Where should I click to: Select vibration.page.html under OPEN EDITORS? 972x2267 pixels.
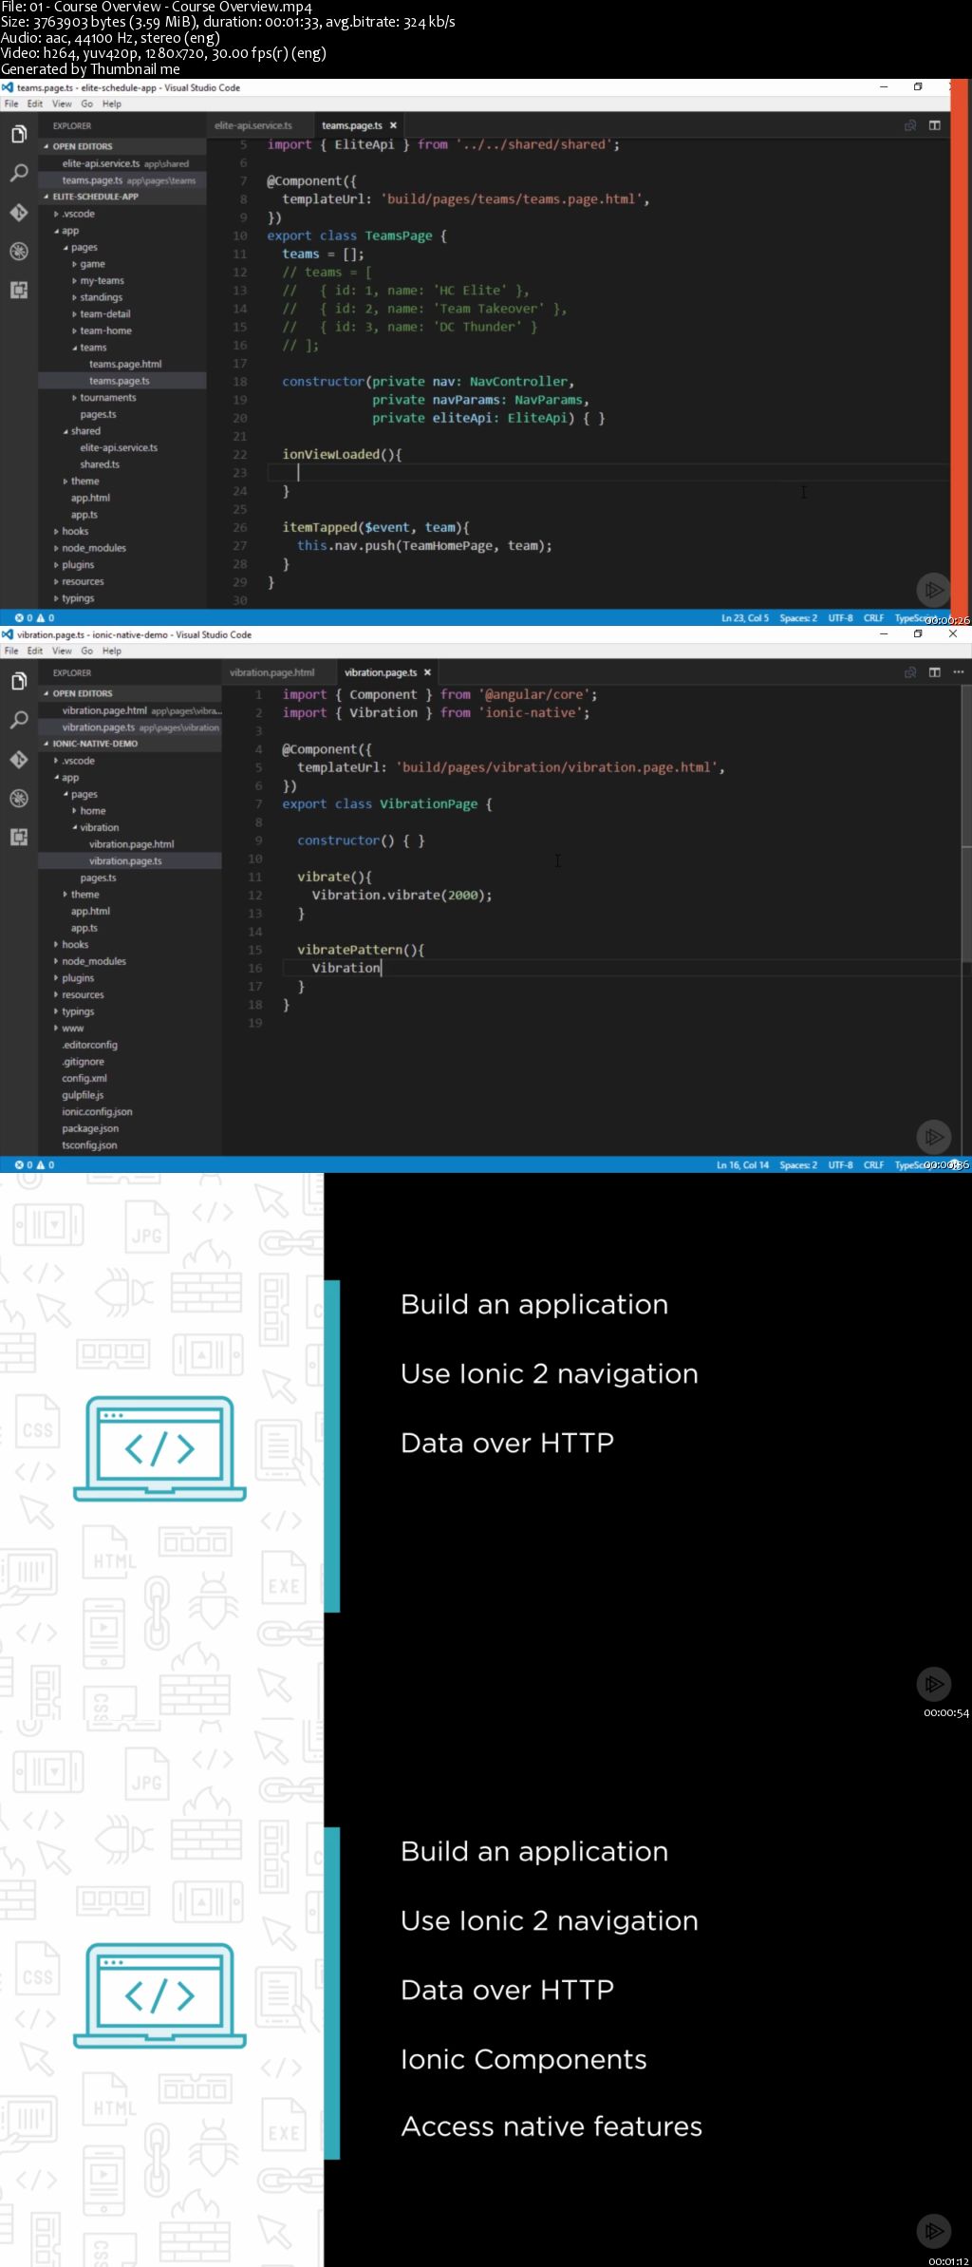130,710
